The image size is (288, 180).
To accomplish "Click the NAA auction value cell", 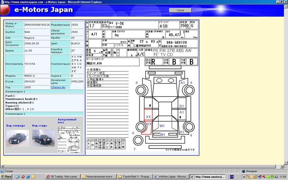I will point(37,32).
